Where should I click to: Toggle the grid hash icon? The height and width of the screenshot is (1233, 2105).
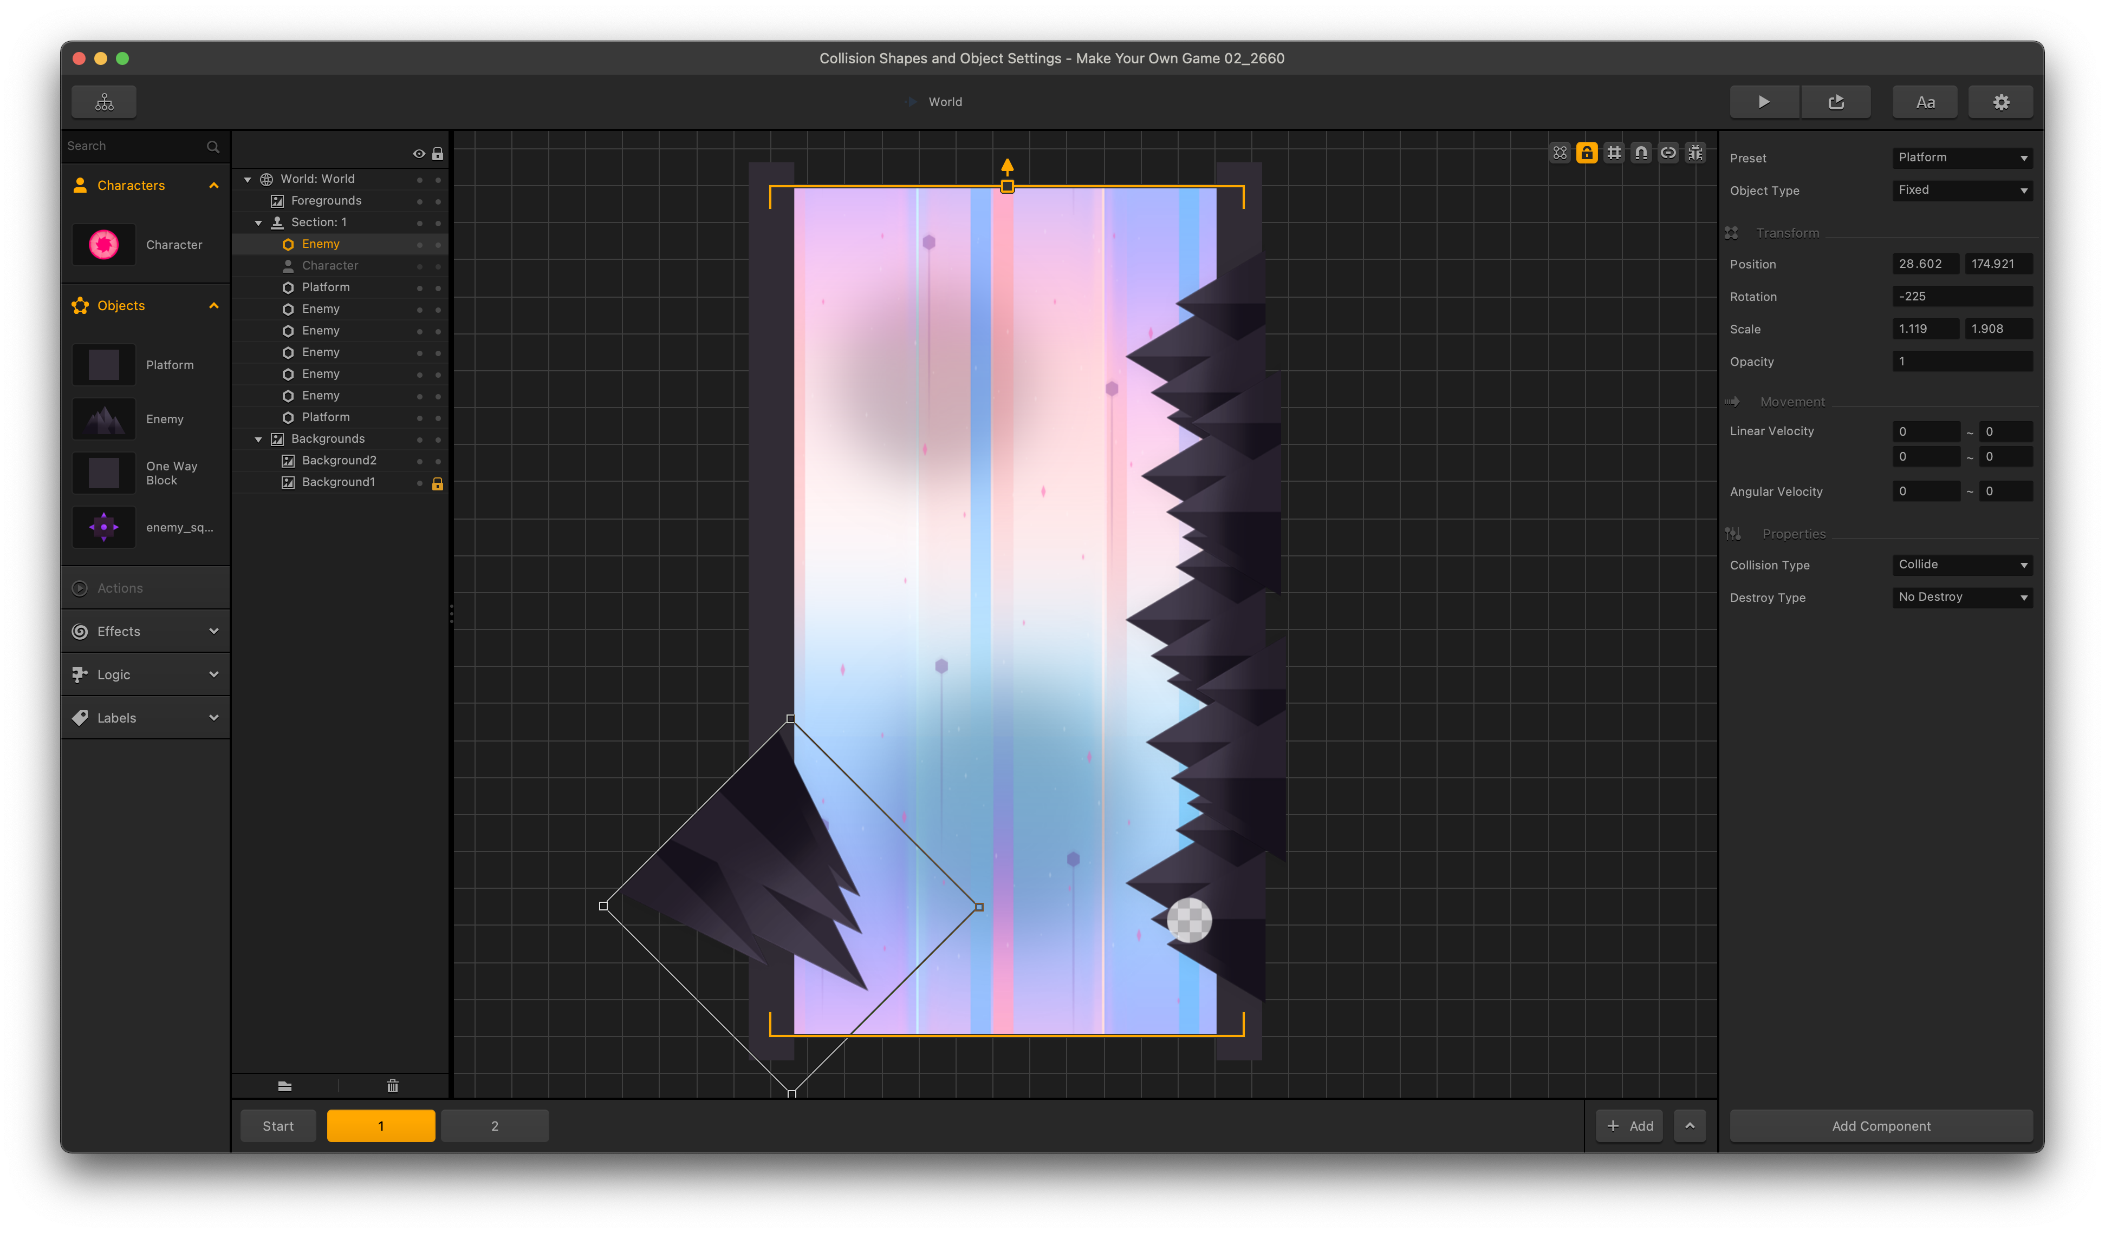(x=1614, y=153)
